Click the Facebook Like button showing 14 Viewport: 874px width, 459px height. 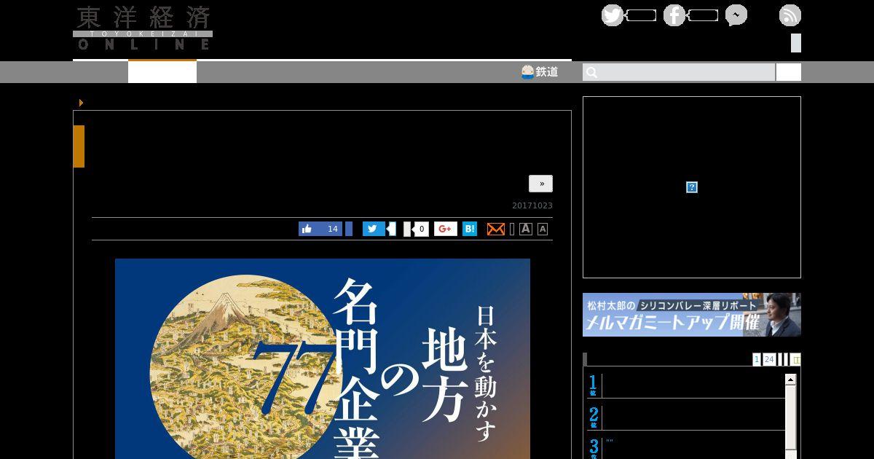coord(320,229)
